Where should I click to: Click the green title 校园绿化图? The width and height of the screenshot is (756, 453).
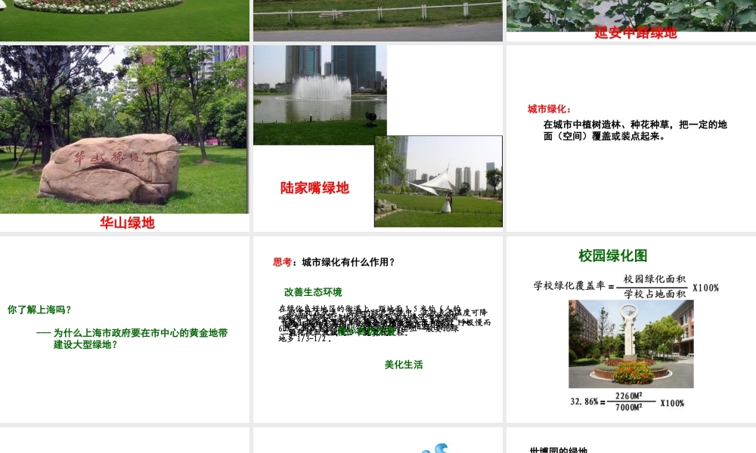coord(613,256)
